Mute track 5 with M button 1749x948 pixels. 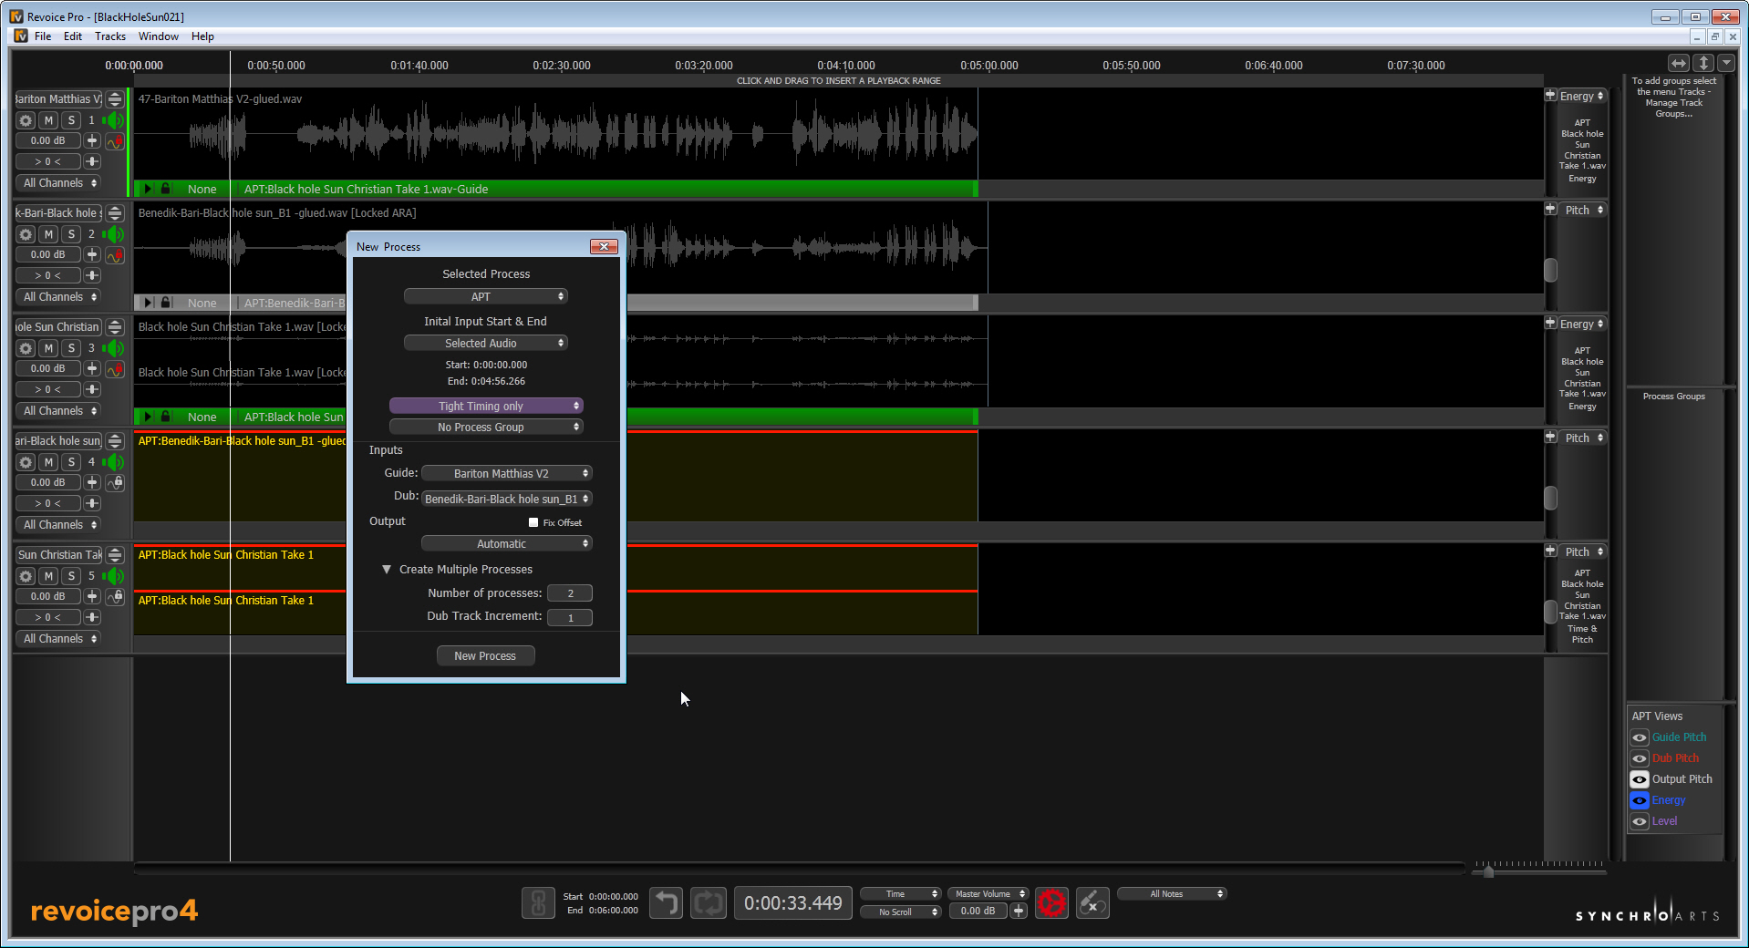click(x=49, y=576)
